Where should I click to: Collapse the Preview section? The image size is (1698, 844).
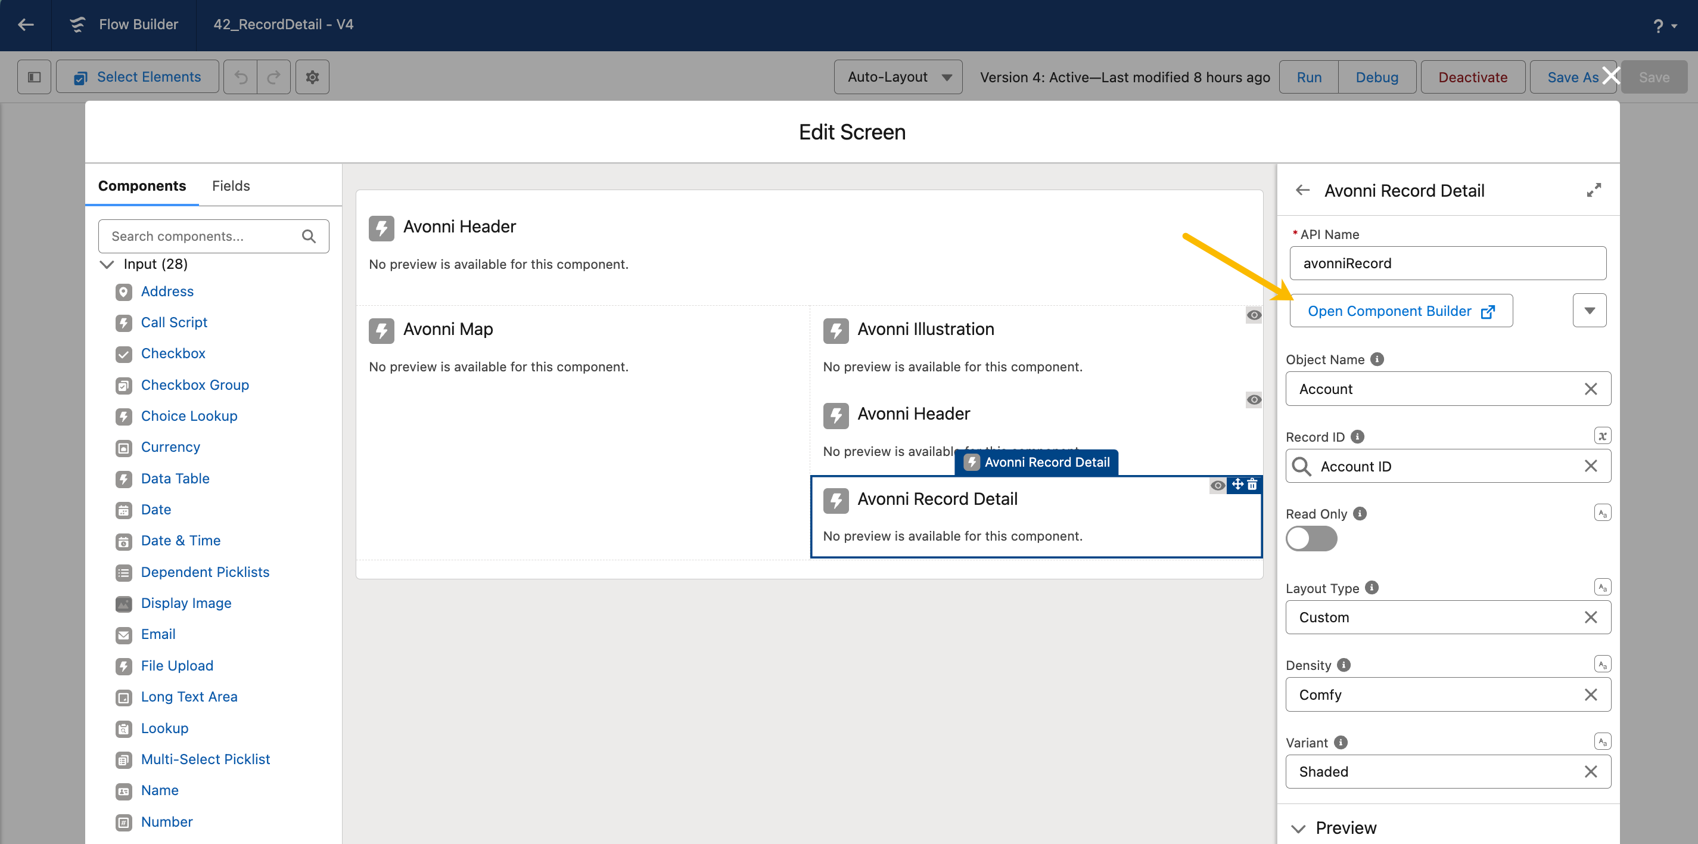coord(1298,828)
